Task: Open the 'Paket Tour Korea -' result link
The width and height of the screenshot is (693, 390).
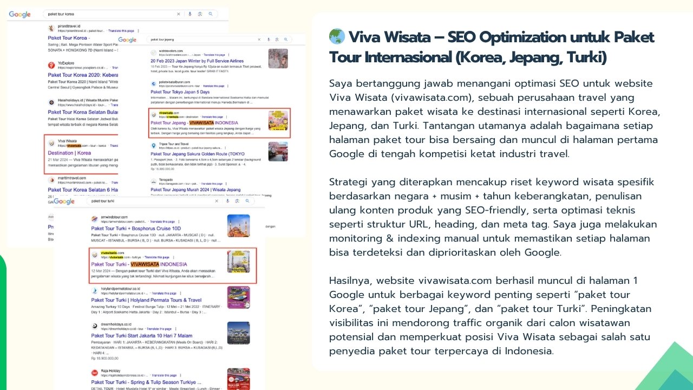Action: click(69, 38)
